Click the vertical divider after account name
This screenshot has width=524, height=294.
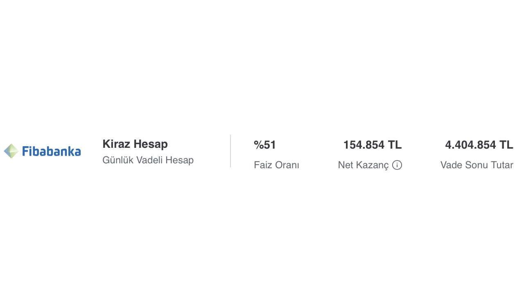point(230,151)
